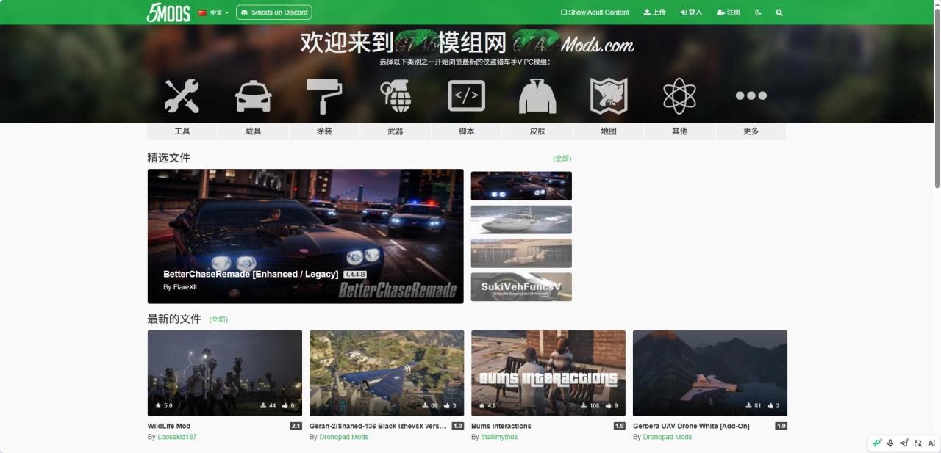Open the Misc atom icon
The width and height of the screenshot is (941, 453).
click(x=679, y=95)
